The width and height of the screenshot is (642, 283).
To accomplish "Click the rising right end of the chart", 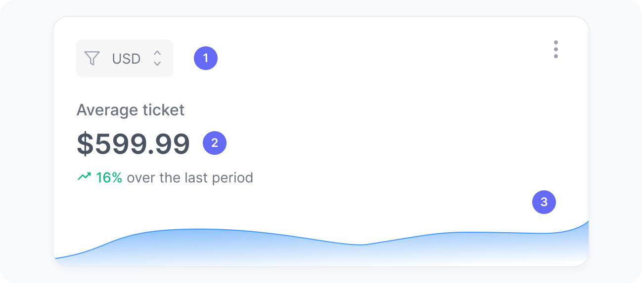I will pyautogui.click(x=583, y=225).
